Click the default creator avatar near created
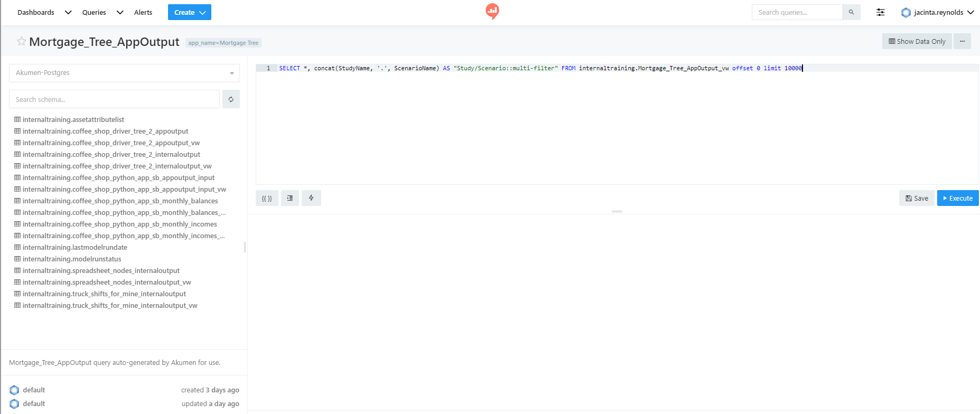This screenshot has width=980, height=414. (14, 390)
